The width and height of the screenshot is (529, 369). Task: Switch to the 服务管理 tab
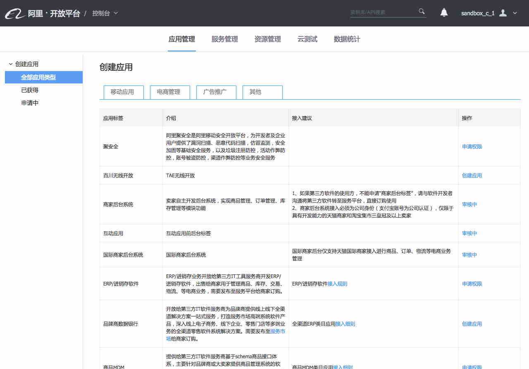[x=224, y=39]
